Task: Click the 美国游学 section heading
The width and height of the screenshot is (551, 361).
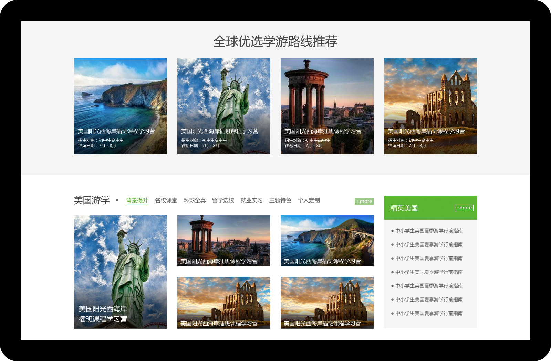Action: [92, 200]
